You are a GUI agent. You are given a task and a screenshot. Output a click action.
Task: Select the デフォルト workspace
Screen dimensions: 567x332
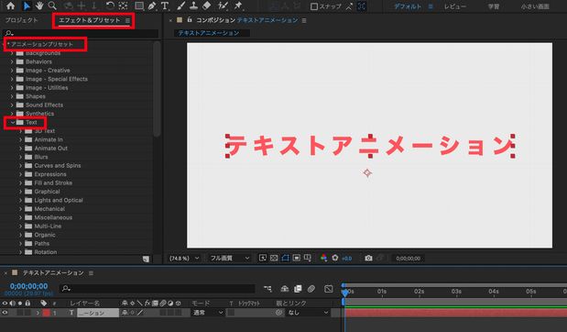[408, 6]
